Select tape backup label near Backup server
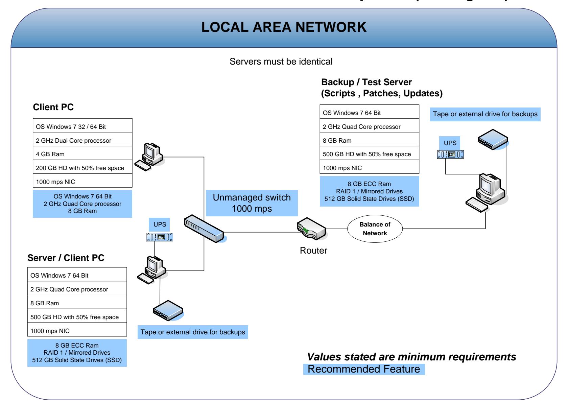The width and height of the screenshot is (568, 403). pyautogui.click(x=486, y=114)
